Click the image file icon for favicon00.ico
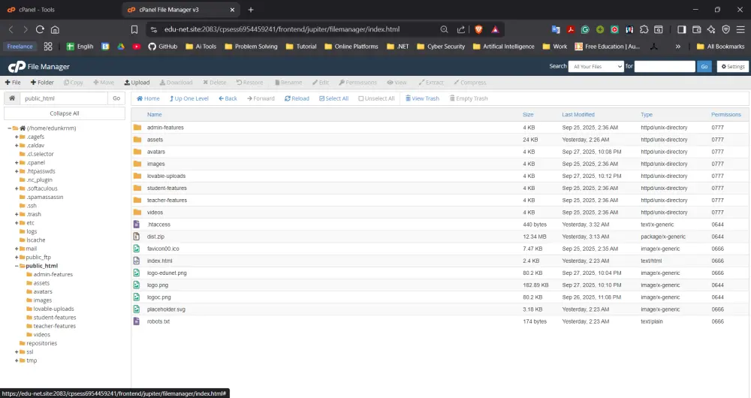Viewport: 751px width, 398px height. point(137,249)
